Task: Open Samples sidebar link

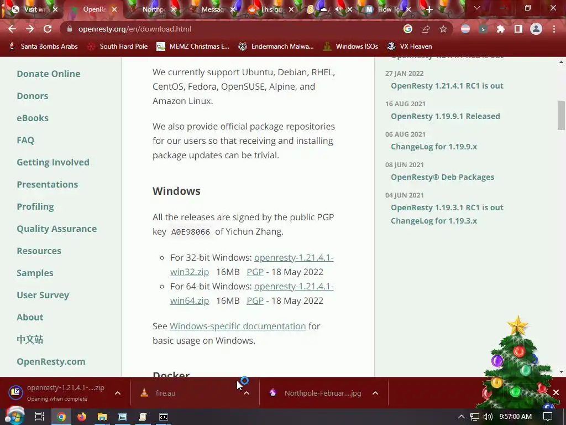Action: pos(35,273)
